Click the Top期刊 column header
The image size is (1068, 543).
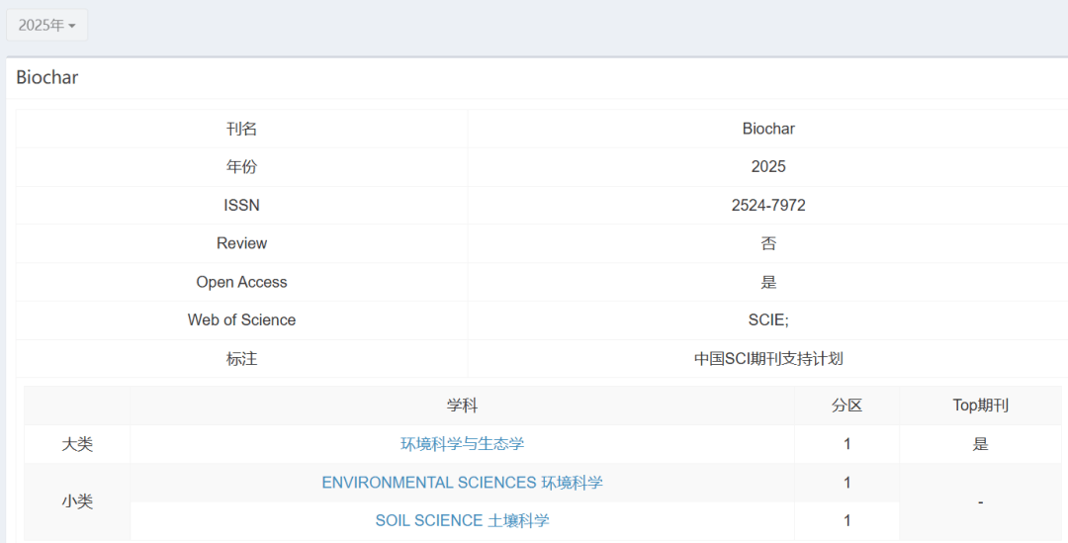tap(980, 407)
